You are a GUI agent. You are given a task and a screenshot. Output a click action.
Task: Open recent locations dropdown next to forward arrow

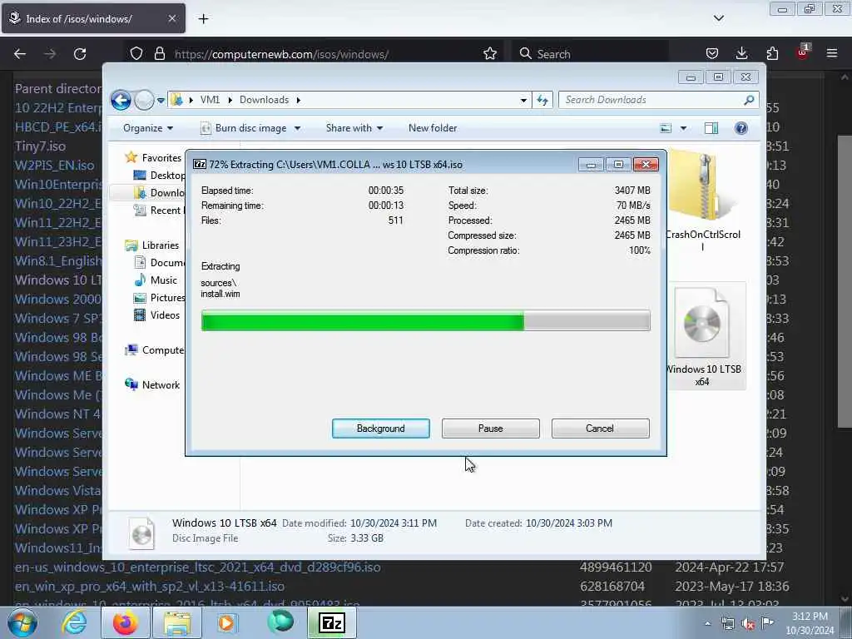161,101
